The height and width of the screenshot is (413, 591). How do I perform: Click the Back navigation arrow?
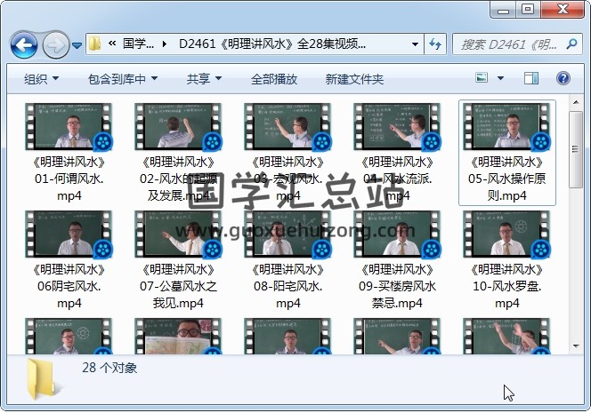tap(23, 44)
